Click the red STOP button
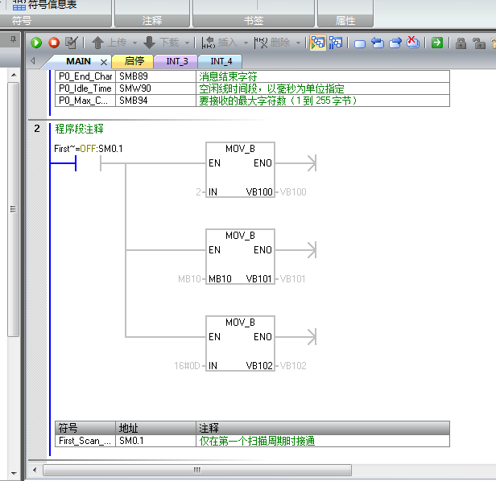This screenshot has width=496, height=481. (54, 43)
